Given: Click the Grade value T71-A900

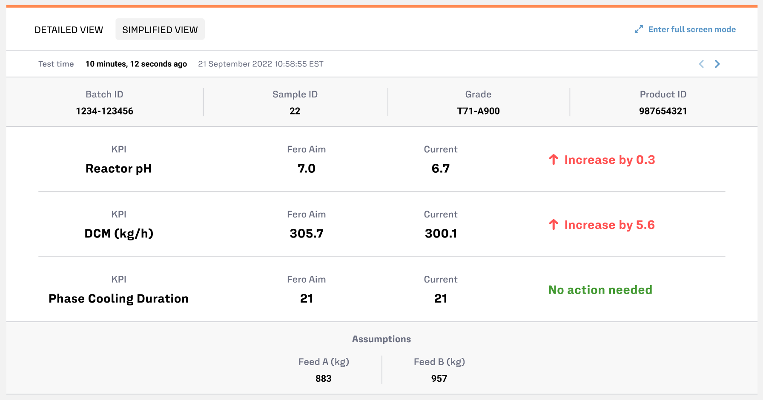Looking at the screenshot, I should coord(478,111).
